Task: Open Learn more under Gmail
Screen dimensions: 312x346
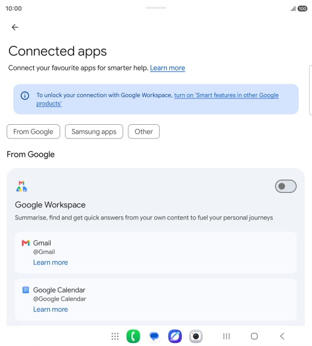Action: pos(51,262)
